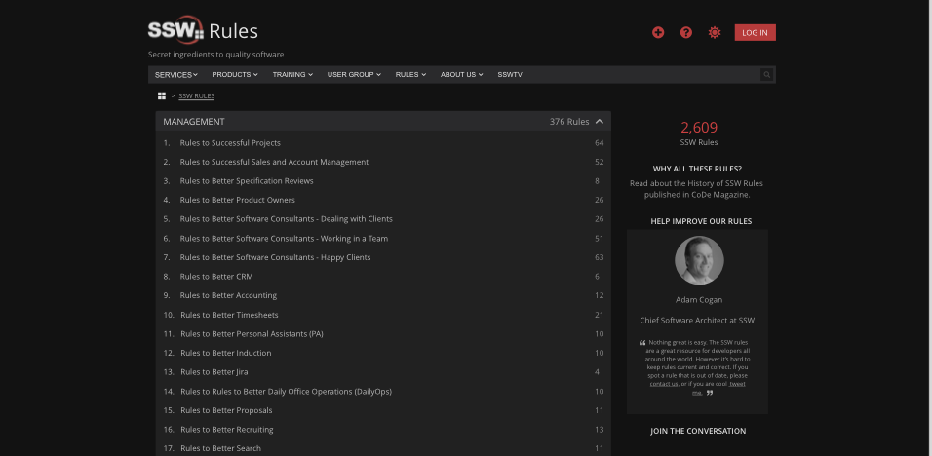The height and width of the screenshot is (456, 932).
Task: Click the breadcrumb home grid icon
Action: pos(162,96)
